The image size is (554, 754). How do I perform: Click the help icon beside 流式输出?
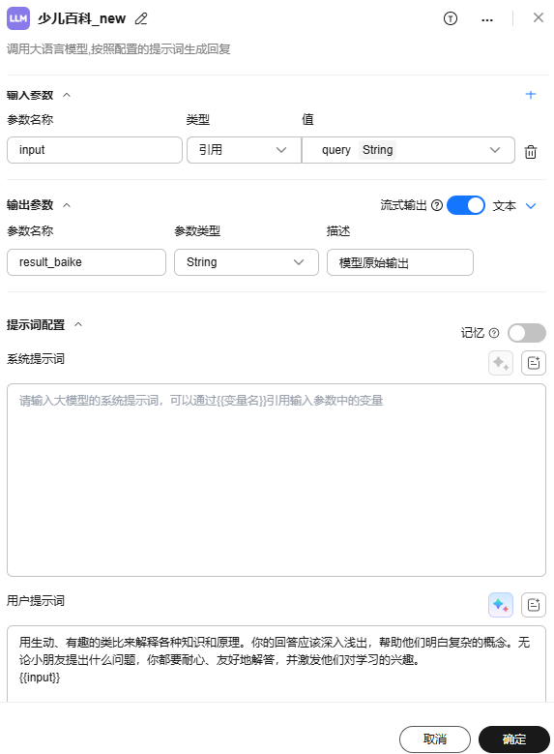437,206
